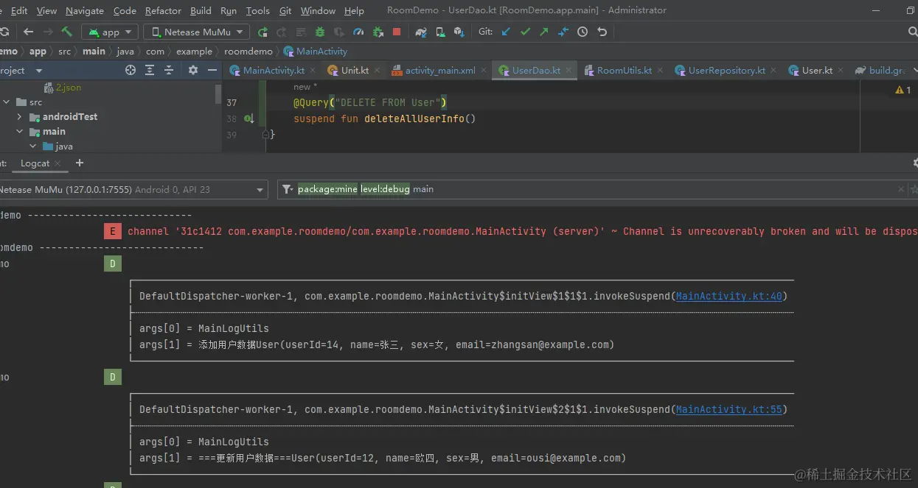Click the Expand All icon in Project panel

(150, 70)
